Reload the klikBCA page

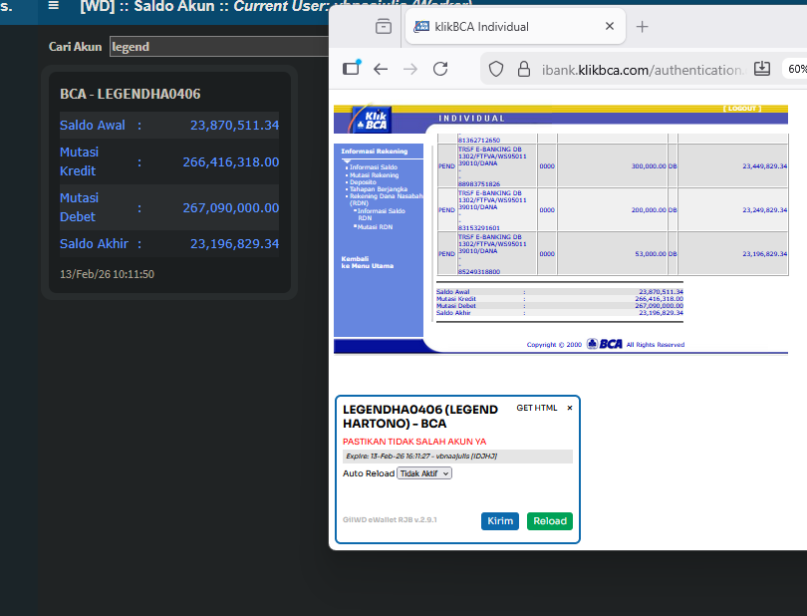coord(440,69)
